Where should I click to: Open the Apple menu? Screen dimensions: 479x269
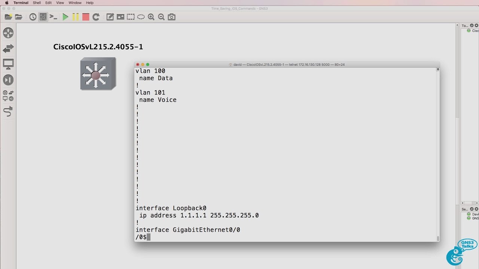click(6, 3)
